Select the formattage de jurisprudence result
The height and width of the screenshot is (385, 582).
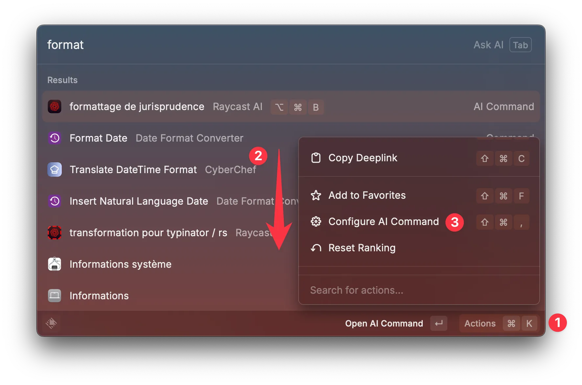click(x=291, y=106)
